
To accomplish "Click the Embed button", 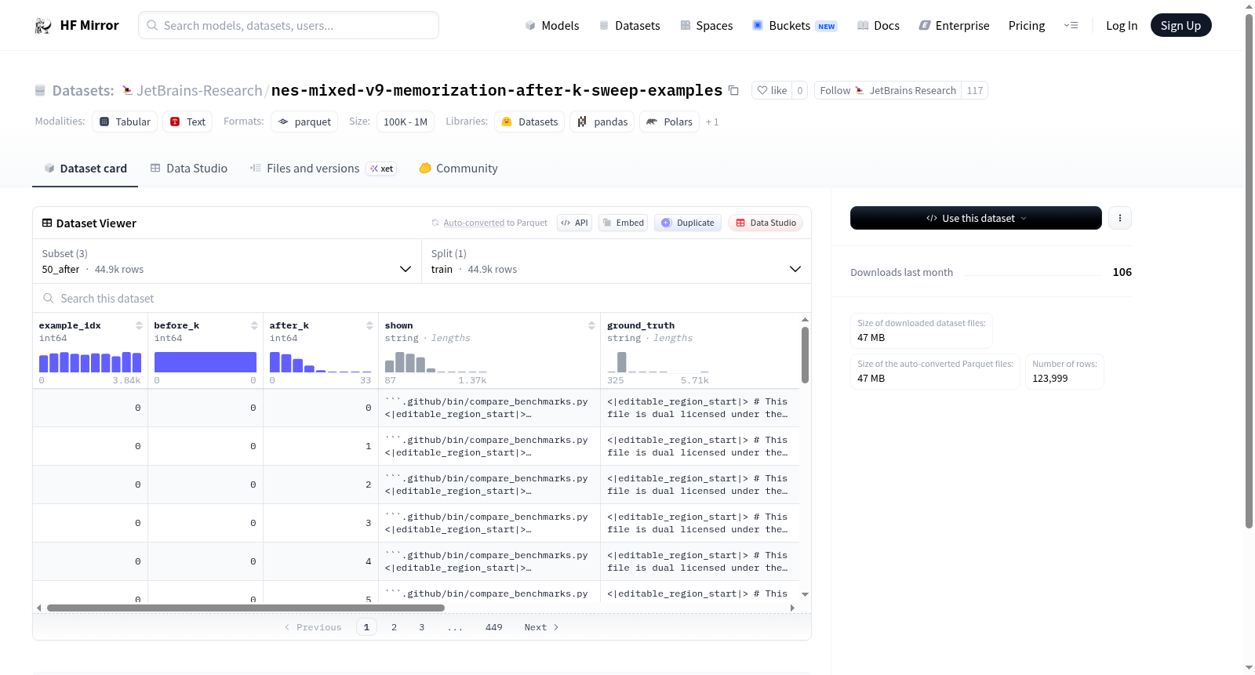I will click(x=624, y=223).
